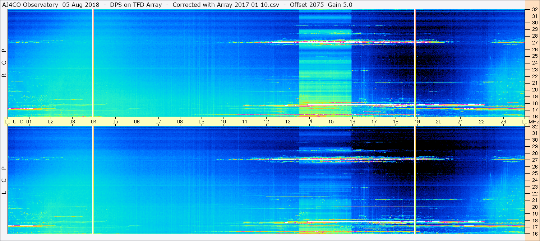Click the 17 MHz label of RCP panel
540x241 pixels.
pyautogui.click(x=535, y=110)
